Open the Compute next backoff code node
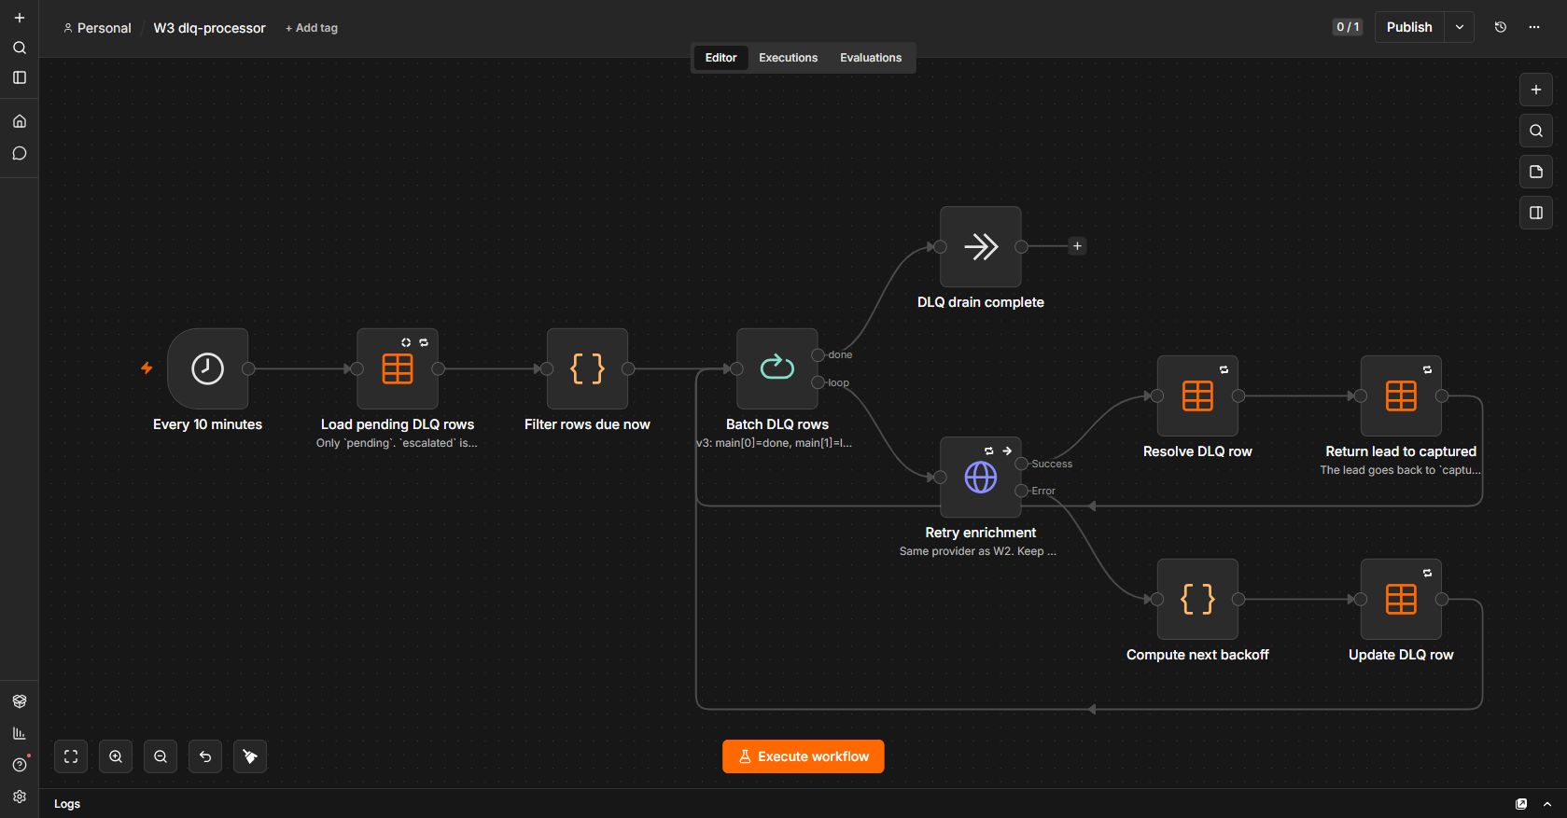The height and width of the screenshot is (818, 1567). (x=1197, y=599)
